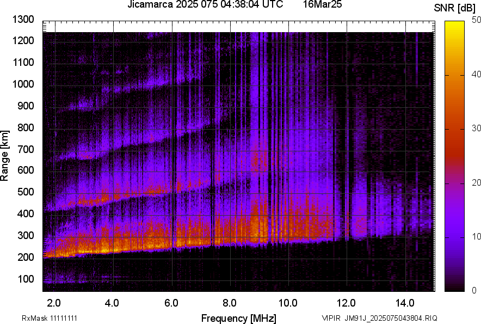Click the date label '16Mar25'

click(x=323, y=4)
